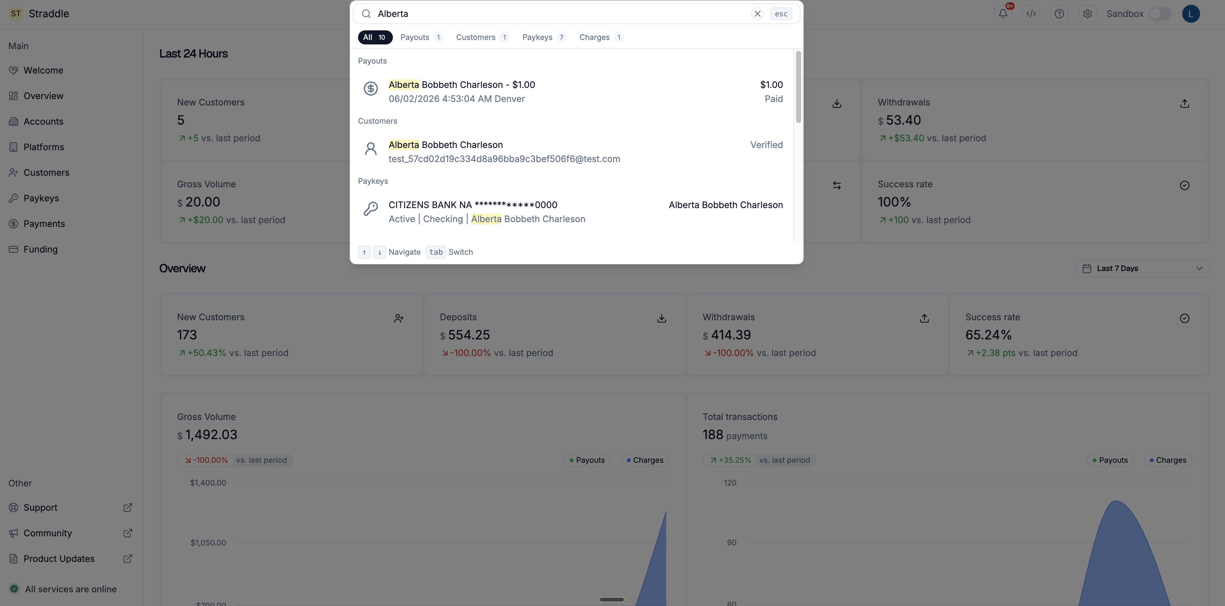1225x606 pixels.
Task: Click the Straddle ST logo
Action: pos(16,14)
